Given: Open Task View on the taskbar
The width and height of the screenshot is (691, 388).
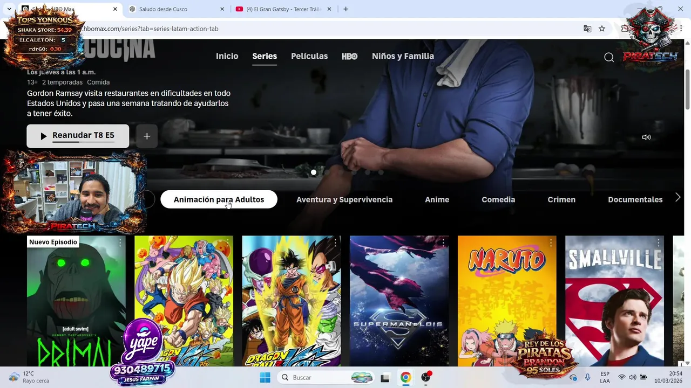Looking at the screenshot, I should click(x=385, y=377).
